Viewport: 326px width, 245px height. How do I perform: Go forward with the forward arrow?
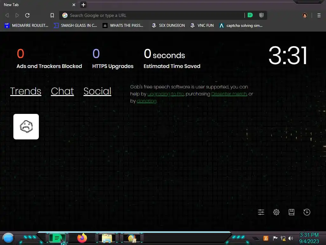pyautogui.click(x=17, y=15)
